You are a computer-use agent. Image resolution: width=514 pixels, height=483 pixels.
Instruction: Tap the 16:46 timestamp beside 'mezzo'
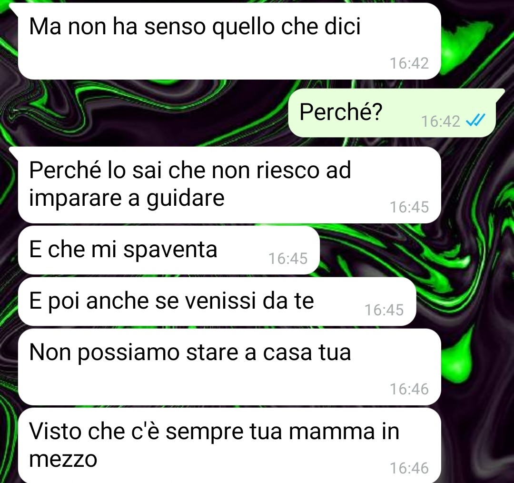click(409, 468)
